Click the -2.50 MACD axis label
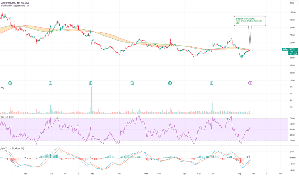This screenshot has width=299, height=176. [292, 164]
